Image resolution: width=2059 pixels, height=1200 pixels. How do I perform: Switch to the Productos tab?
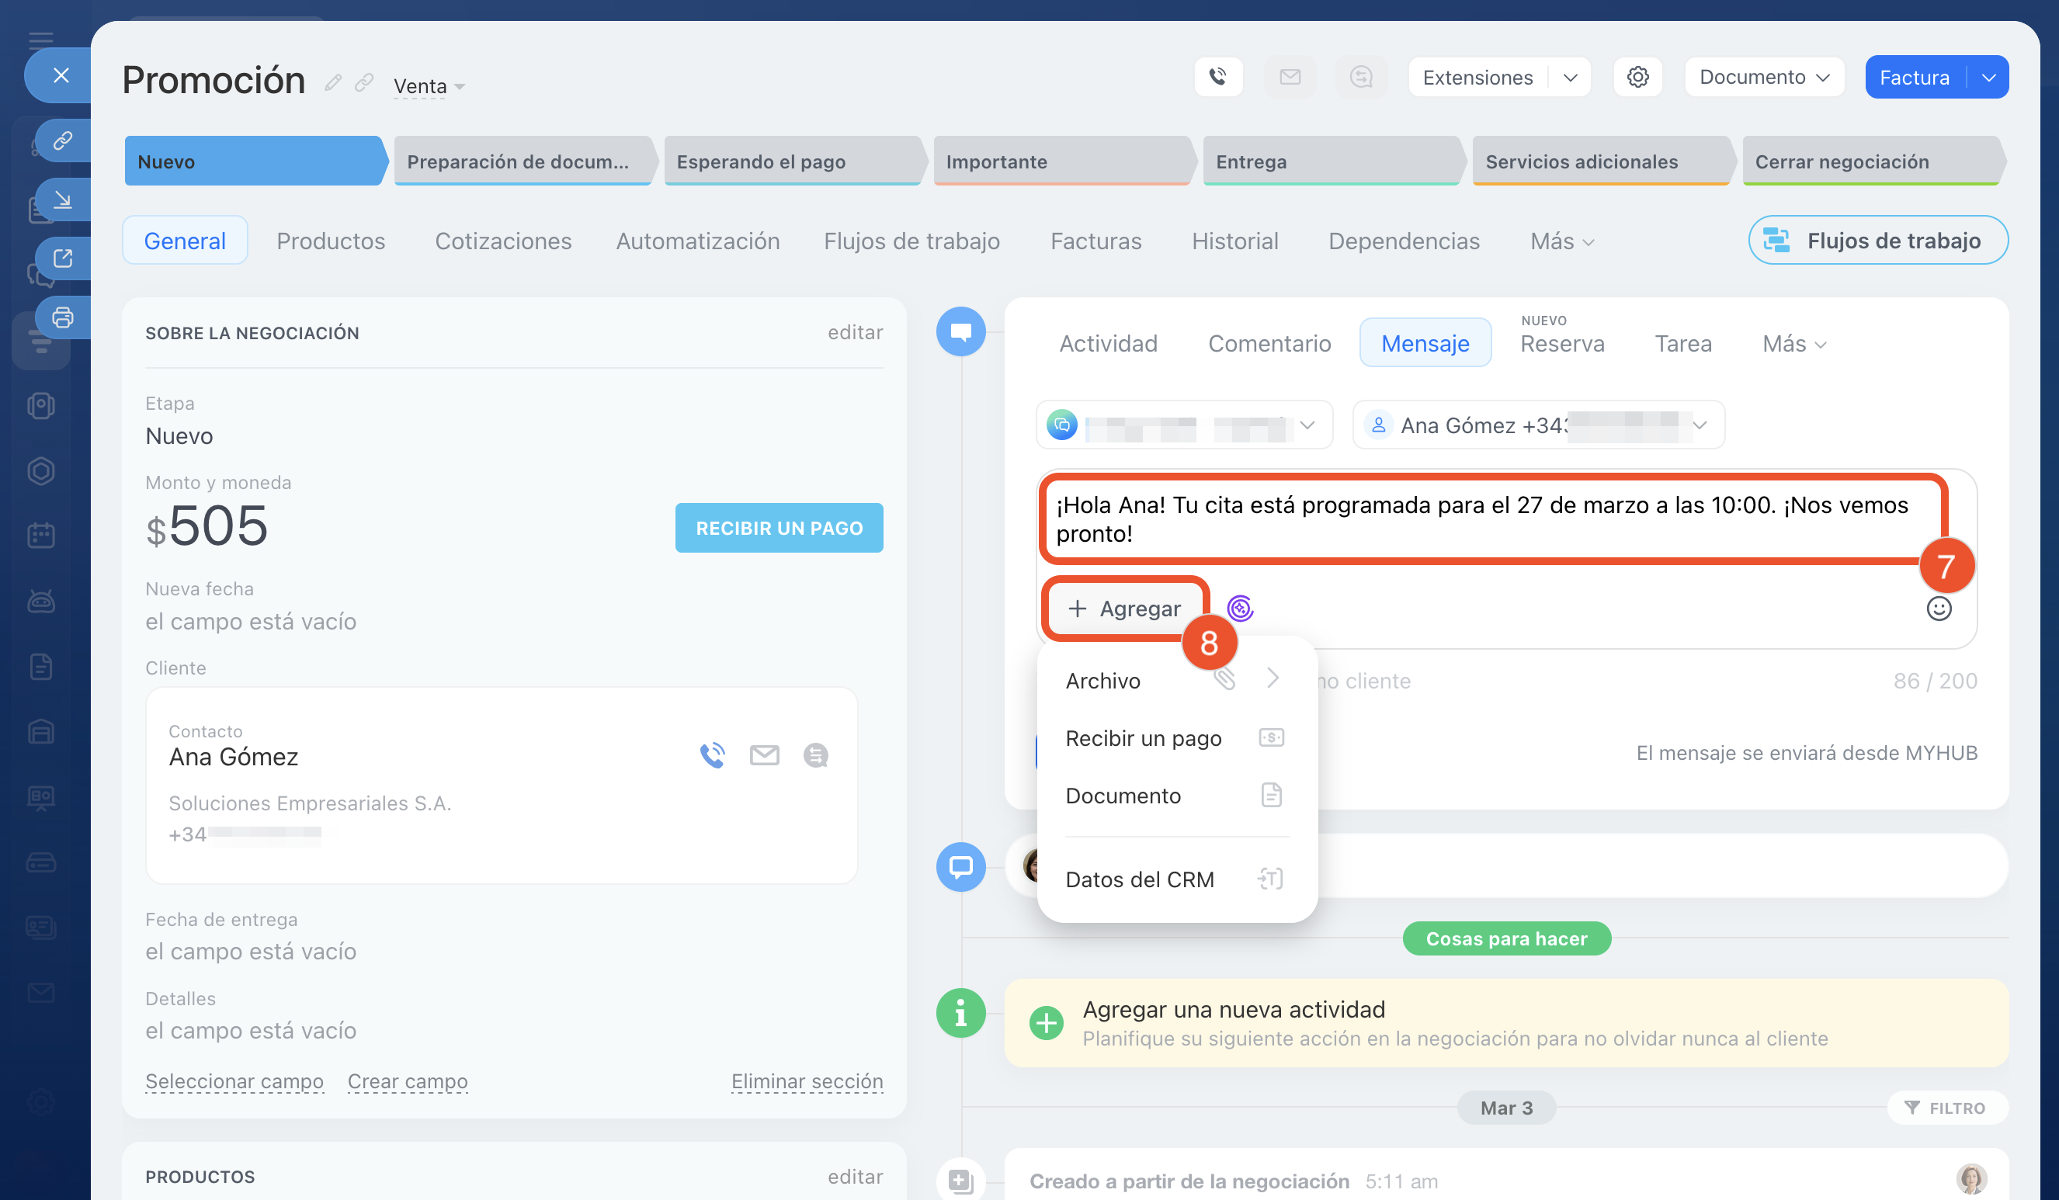(330, 241)
